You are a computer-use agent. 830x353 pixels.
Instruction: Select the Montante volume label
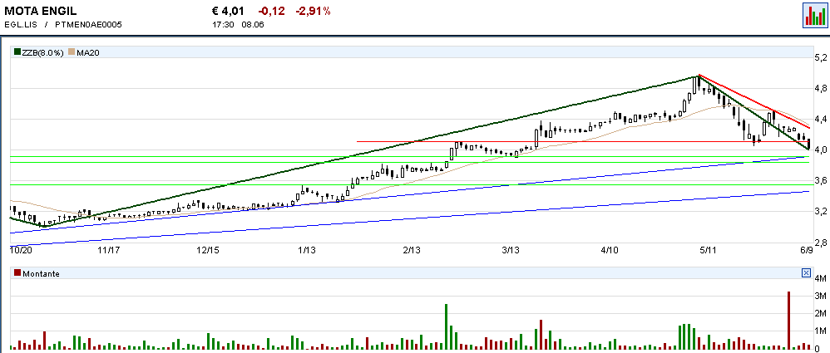coord(41,274)
